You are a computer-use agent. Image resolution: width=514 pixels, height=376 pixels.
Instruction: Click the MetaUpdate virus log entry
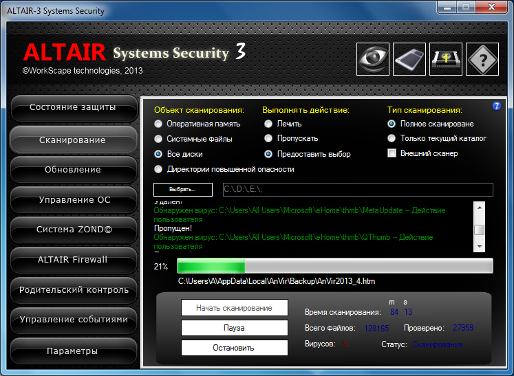299,215
